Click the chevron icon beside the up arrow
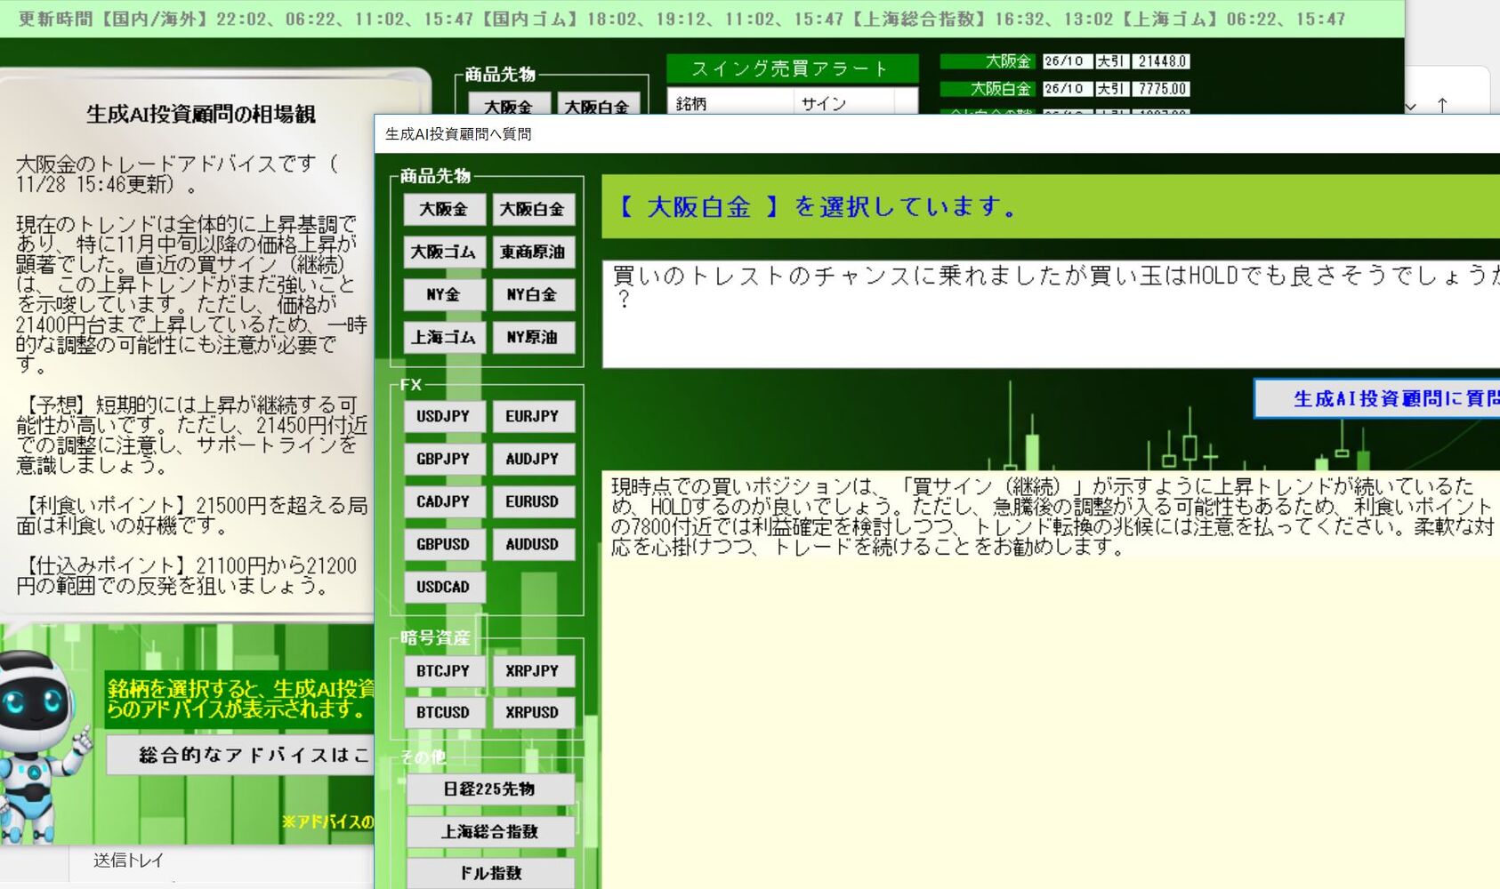 (1411, 106)
